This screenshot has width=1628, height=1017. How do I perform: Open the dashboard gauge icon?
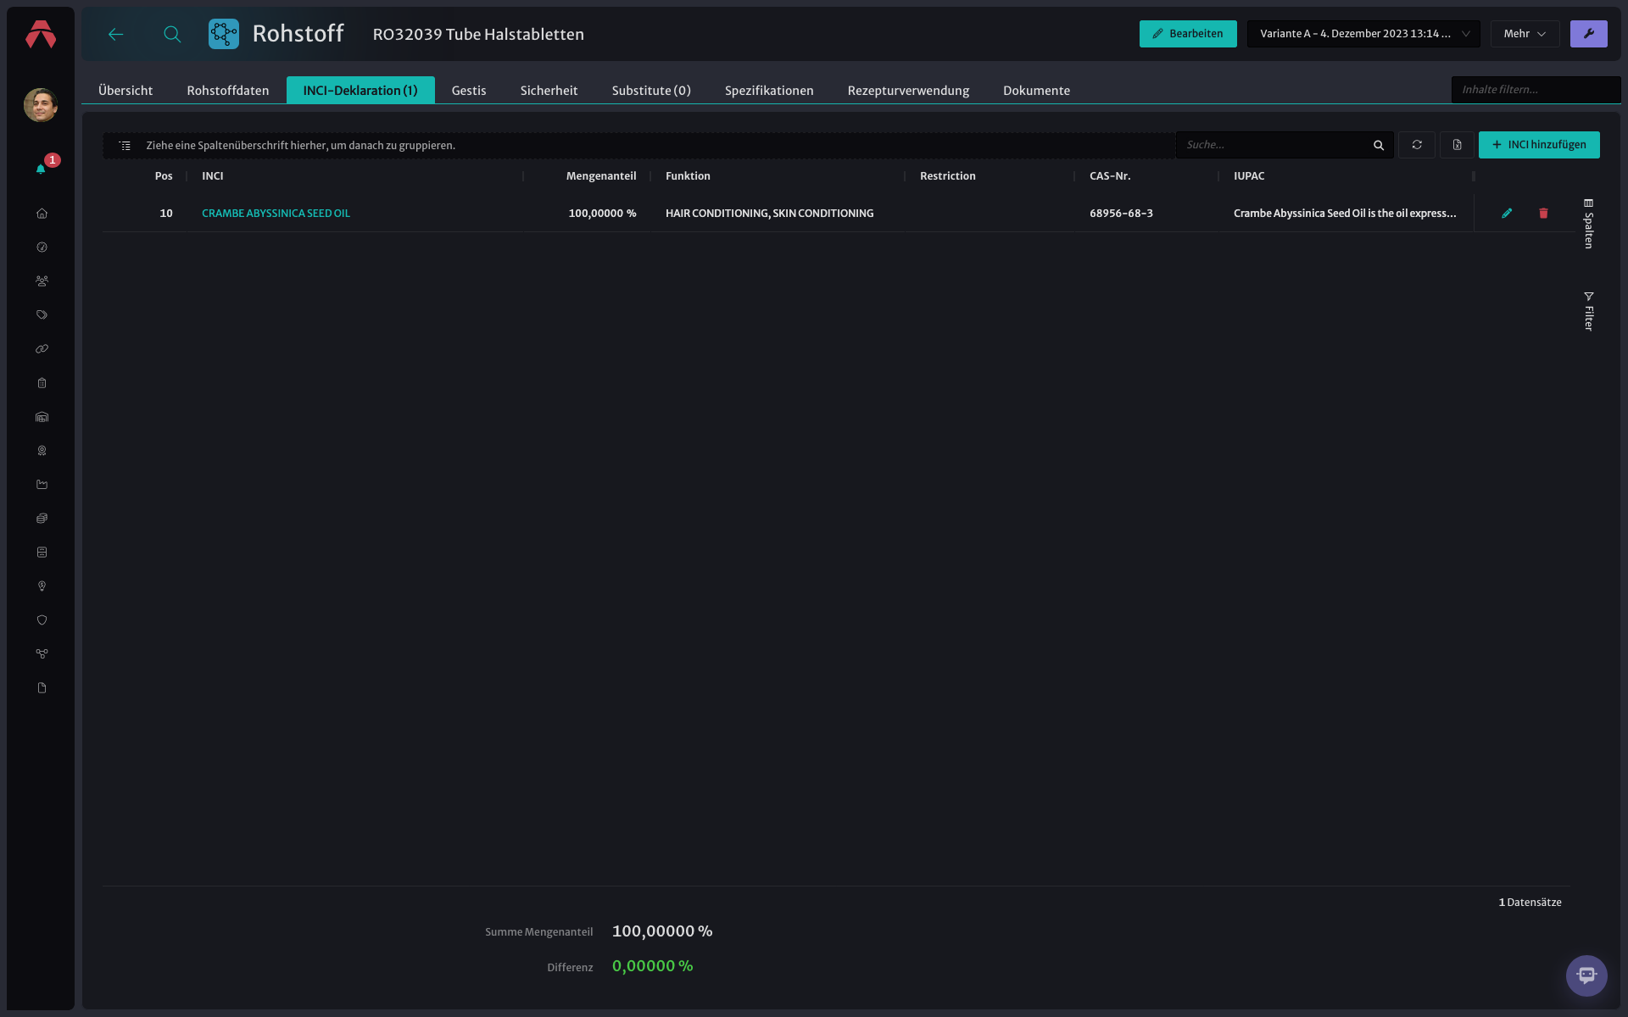coord(42,247)
